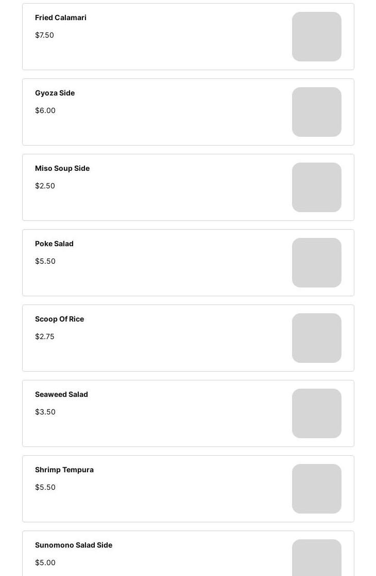The height and width of the screenshot is (576, 376).
Task: Open the Fried Calamari item title
Action: pos(61,18)
